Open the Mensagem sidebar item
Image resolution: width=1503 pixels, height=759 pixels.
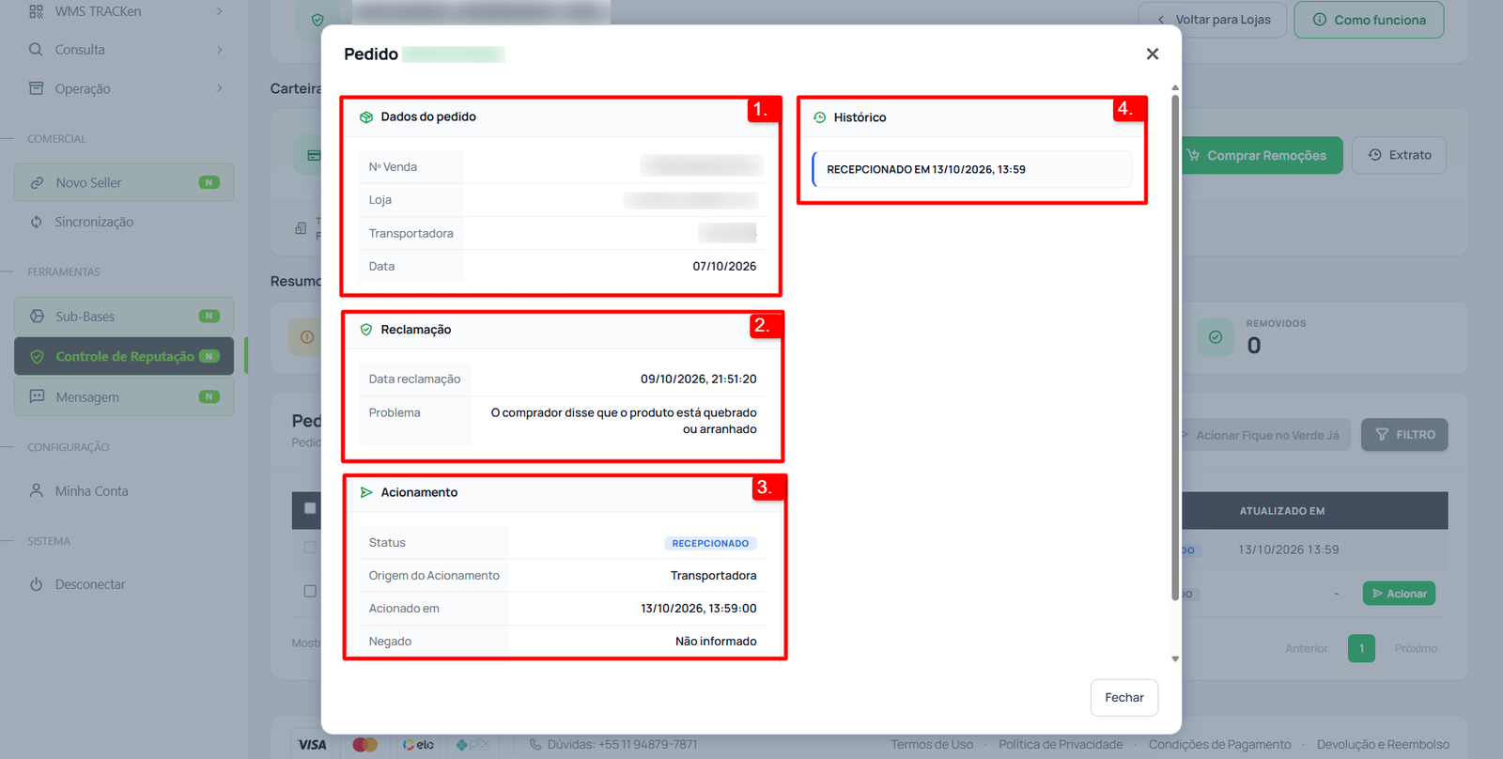click(x=124, y=397)
